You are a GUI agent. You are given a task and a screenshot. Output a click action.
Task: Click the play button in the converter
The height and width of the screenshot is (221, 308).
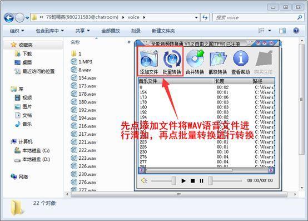click(183, 181)
